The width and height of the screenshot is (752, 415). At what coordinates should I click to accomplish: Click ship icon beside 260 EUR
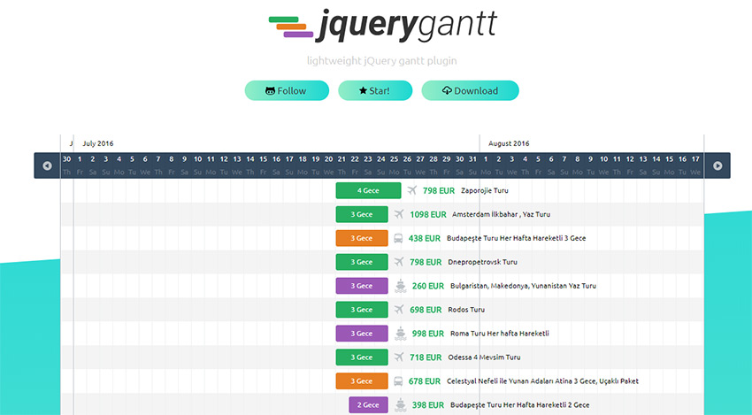click(x=401, y=286)
